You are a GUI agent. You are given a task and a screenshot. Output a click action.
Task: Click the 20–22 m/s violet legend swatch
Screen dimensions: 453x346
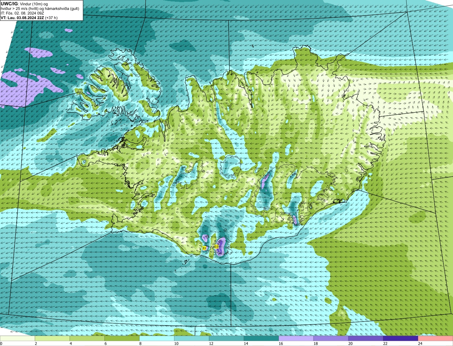point(366,338)
